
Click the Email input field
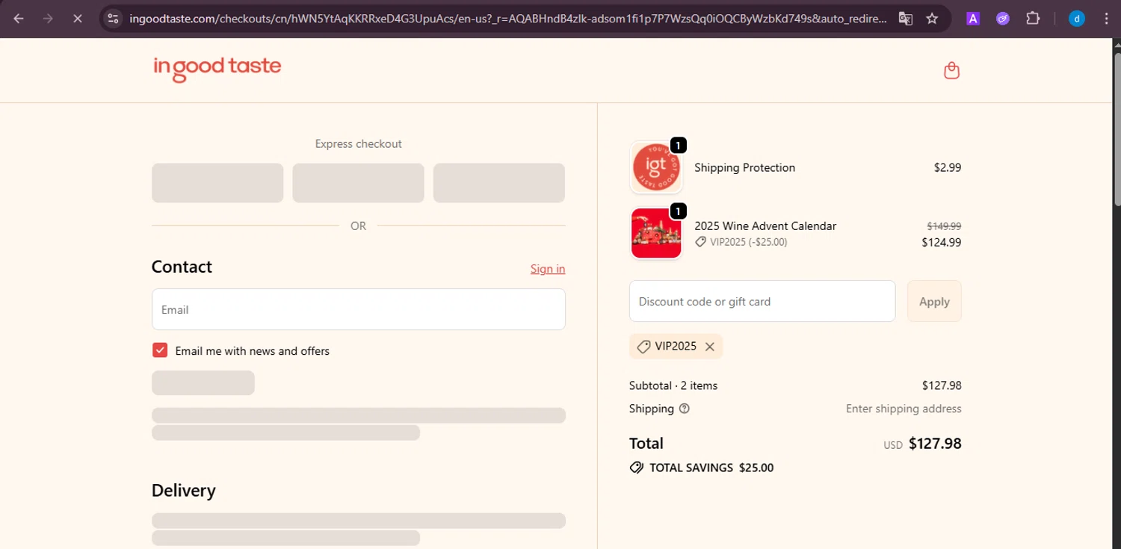(x=359, y=309)
